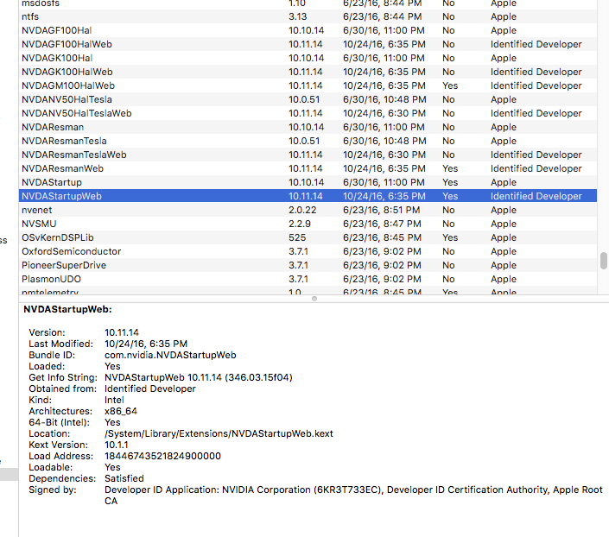Select the ntfs extension row
This screenshot has height=537, width=609.
(308, 16)
